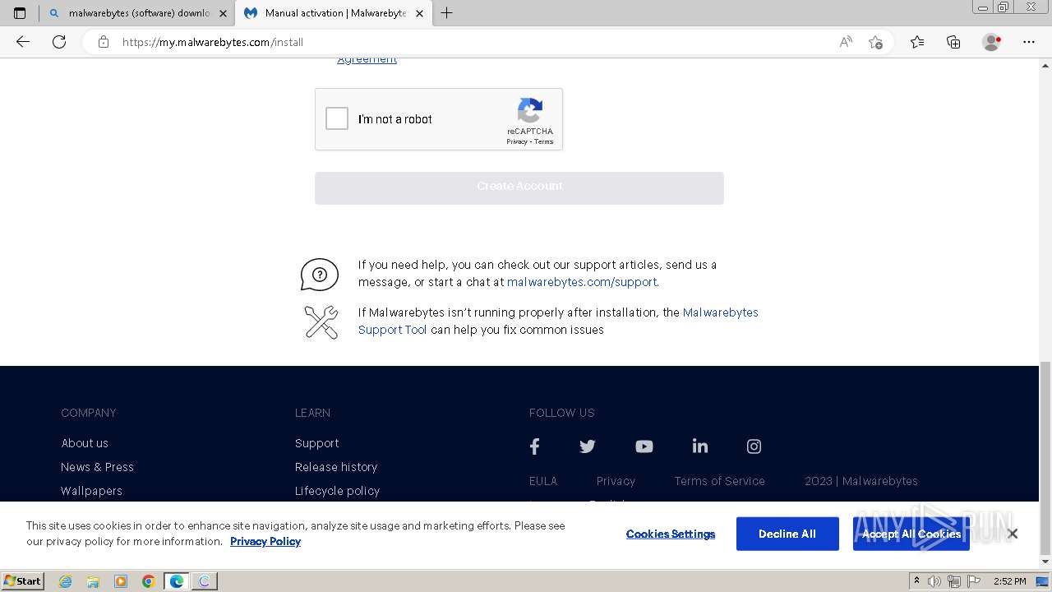View site information lock icon
Image resolution: width=1052 pixels, height=592 pixels.
pyautogui.click(x=104, y=42)
